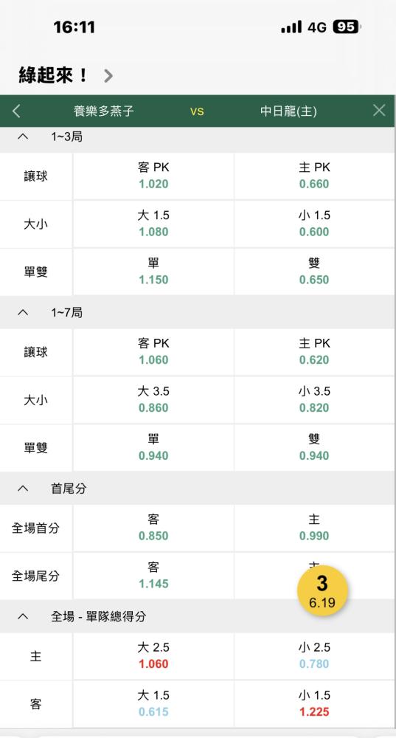The width and height of the screenshot is (396, 738).
Task: Collapse the 1~3局 section
Action: pyautogui.click(x=23, y=137)
